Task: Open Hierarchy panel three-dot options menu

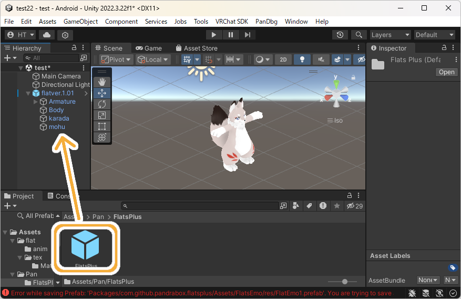Action: click(x=83, y=48)
